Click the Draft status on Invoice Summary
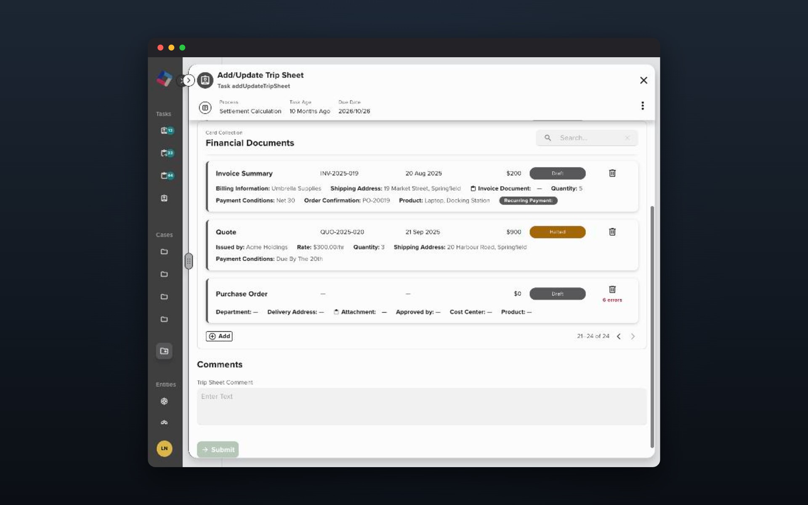This screenshot has height=505, width=808. tap(557, 173)
